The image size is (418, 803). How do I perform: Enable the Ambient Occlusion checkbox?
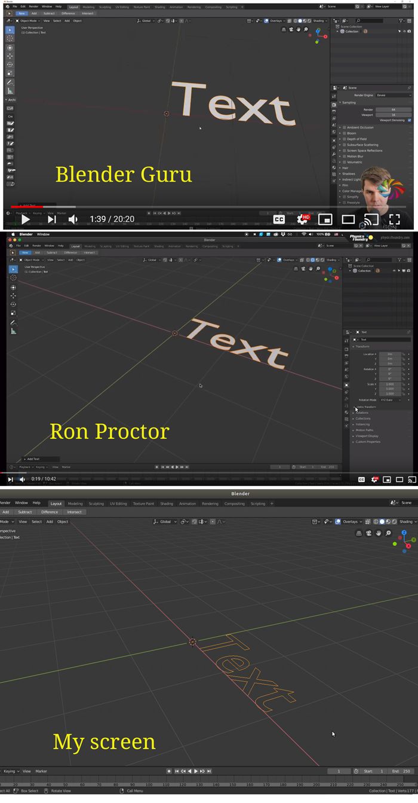point(345,127)
